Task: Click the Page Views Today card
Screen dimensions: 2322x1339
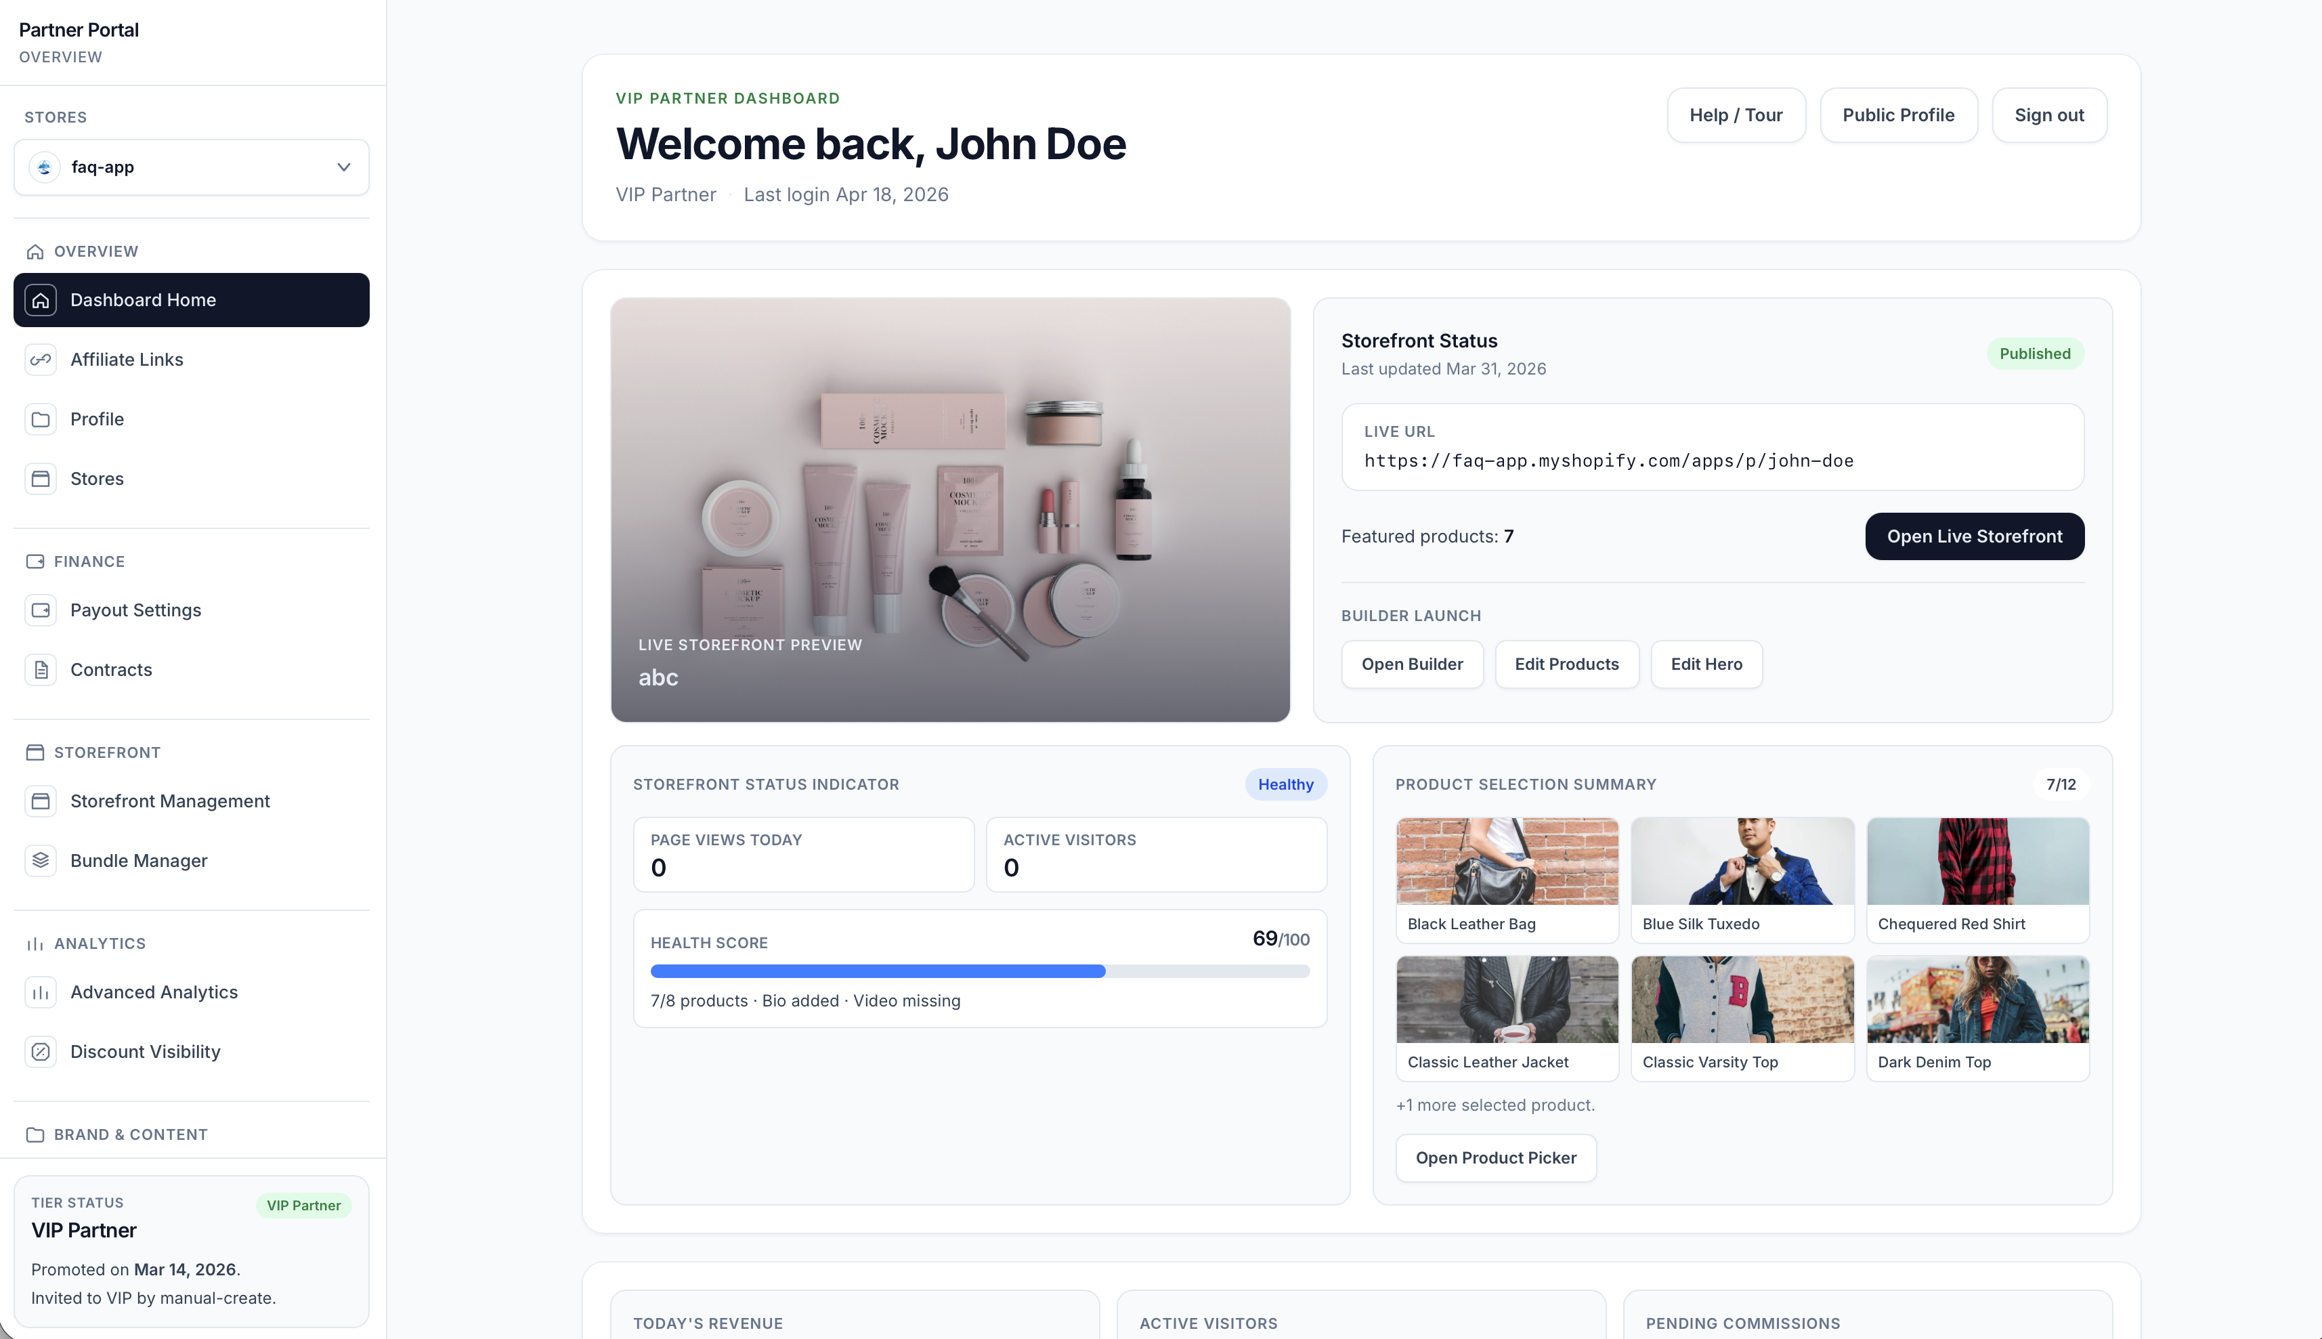Action: coord(803,854)
